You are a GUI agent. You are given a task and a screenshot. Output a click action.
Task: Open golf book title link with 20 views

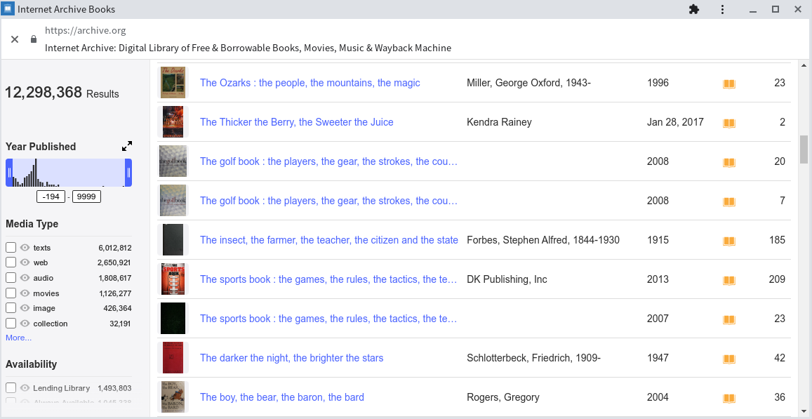(329, 161)
